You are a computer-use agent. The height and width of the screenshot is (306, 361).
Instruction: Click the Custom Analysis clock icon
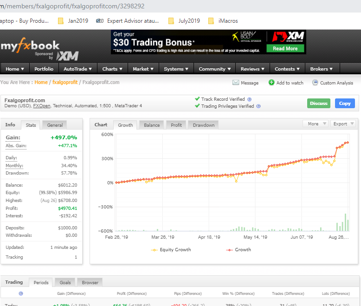(315, 83)
